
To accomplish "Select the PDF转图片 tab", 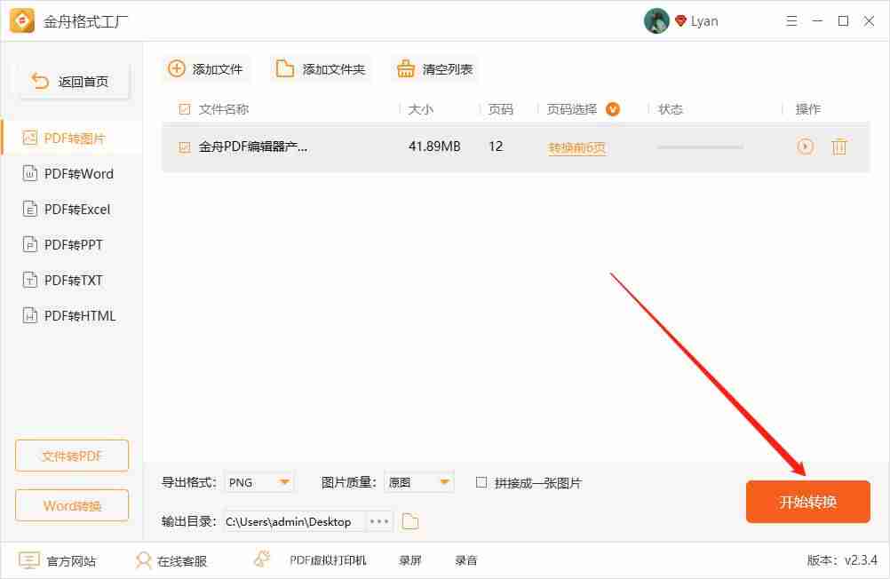I will [72, 138].
